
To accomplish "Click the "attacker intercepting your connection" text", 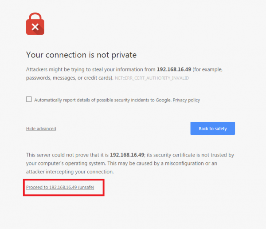I will pos(70,172).
